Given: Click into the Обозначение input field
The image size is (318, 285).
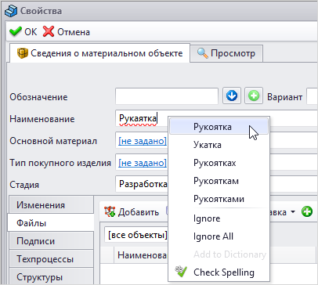Looking at the screenshot, I should [x=167, y=96].
